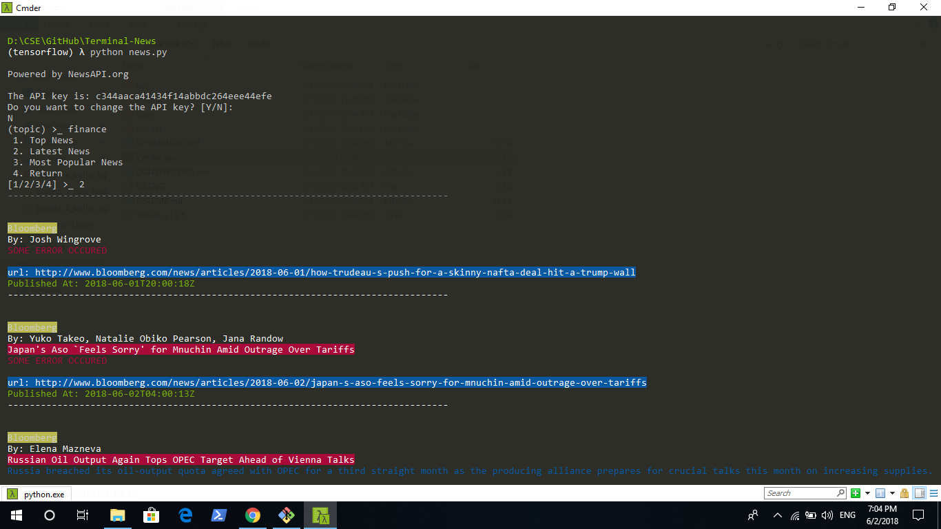Click the search magnifier icon
941x529 pixels.
(x=840, y=493)
